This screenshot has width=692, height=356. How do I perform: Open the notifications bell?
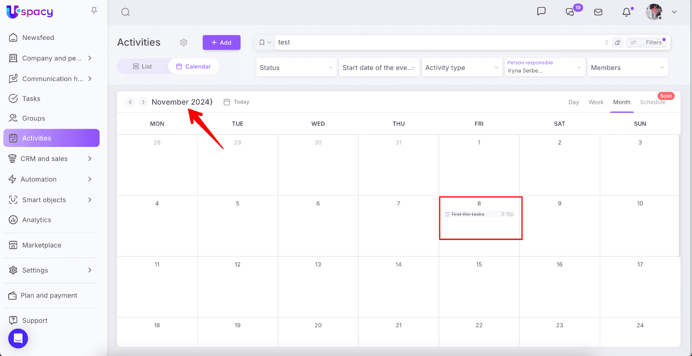(x=626, y=12)
